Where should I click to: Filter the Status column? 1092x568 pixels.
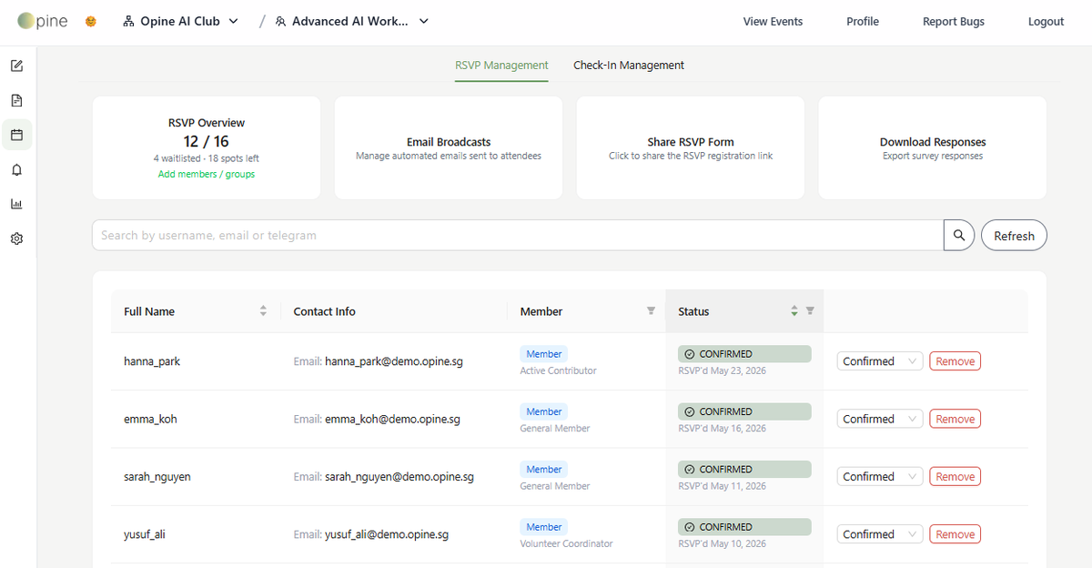810,311
